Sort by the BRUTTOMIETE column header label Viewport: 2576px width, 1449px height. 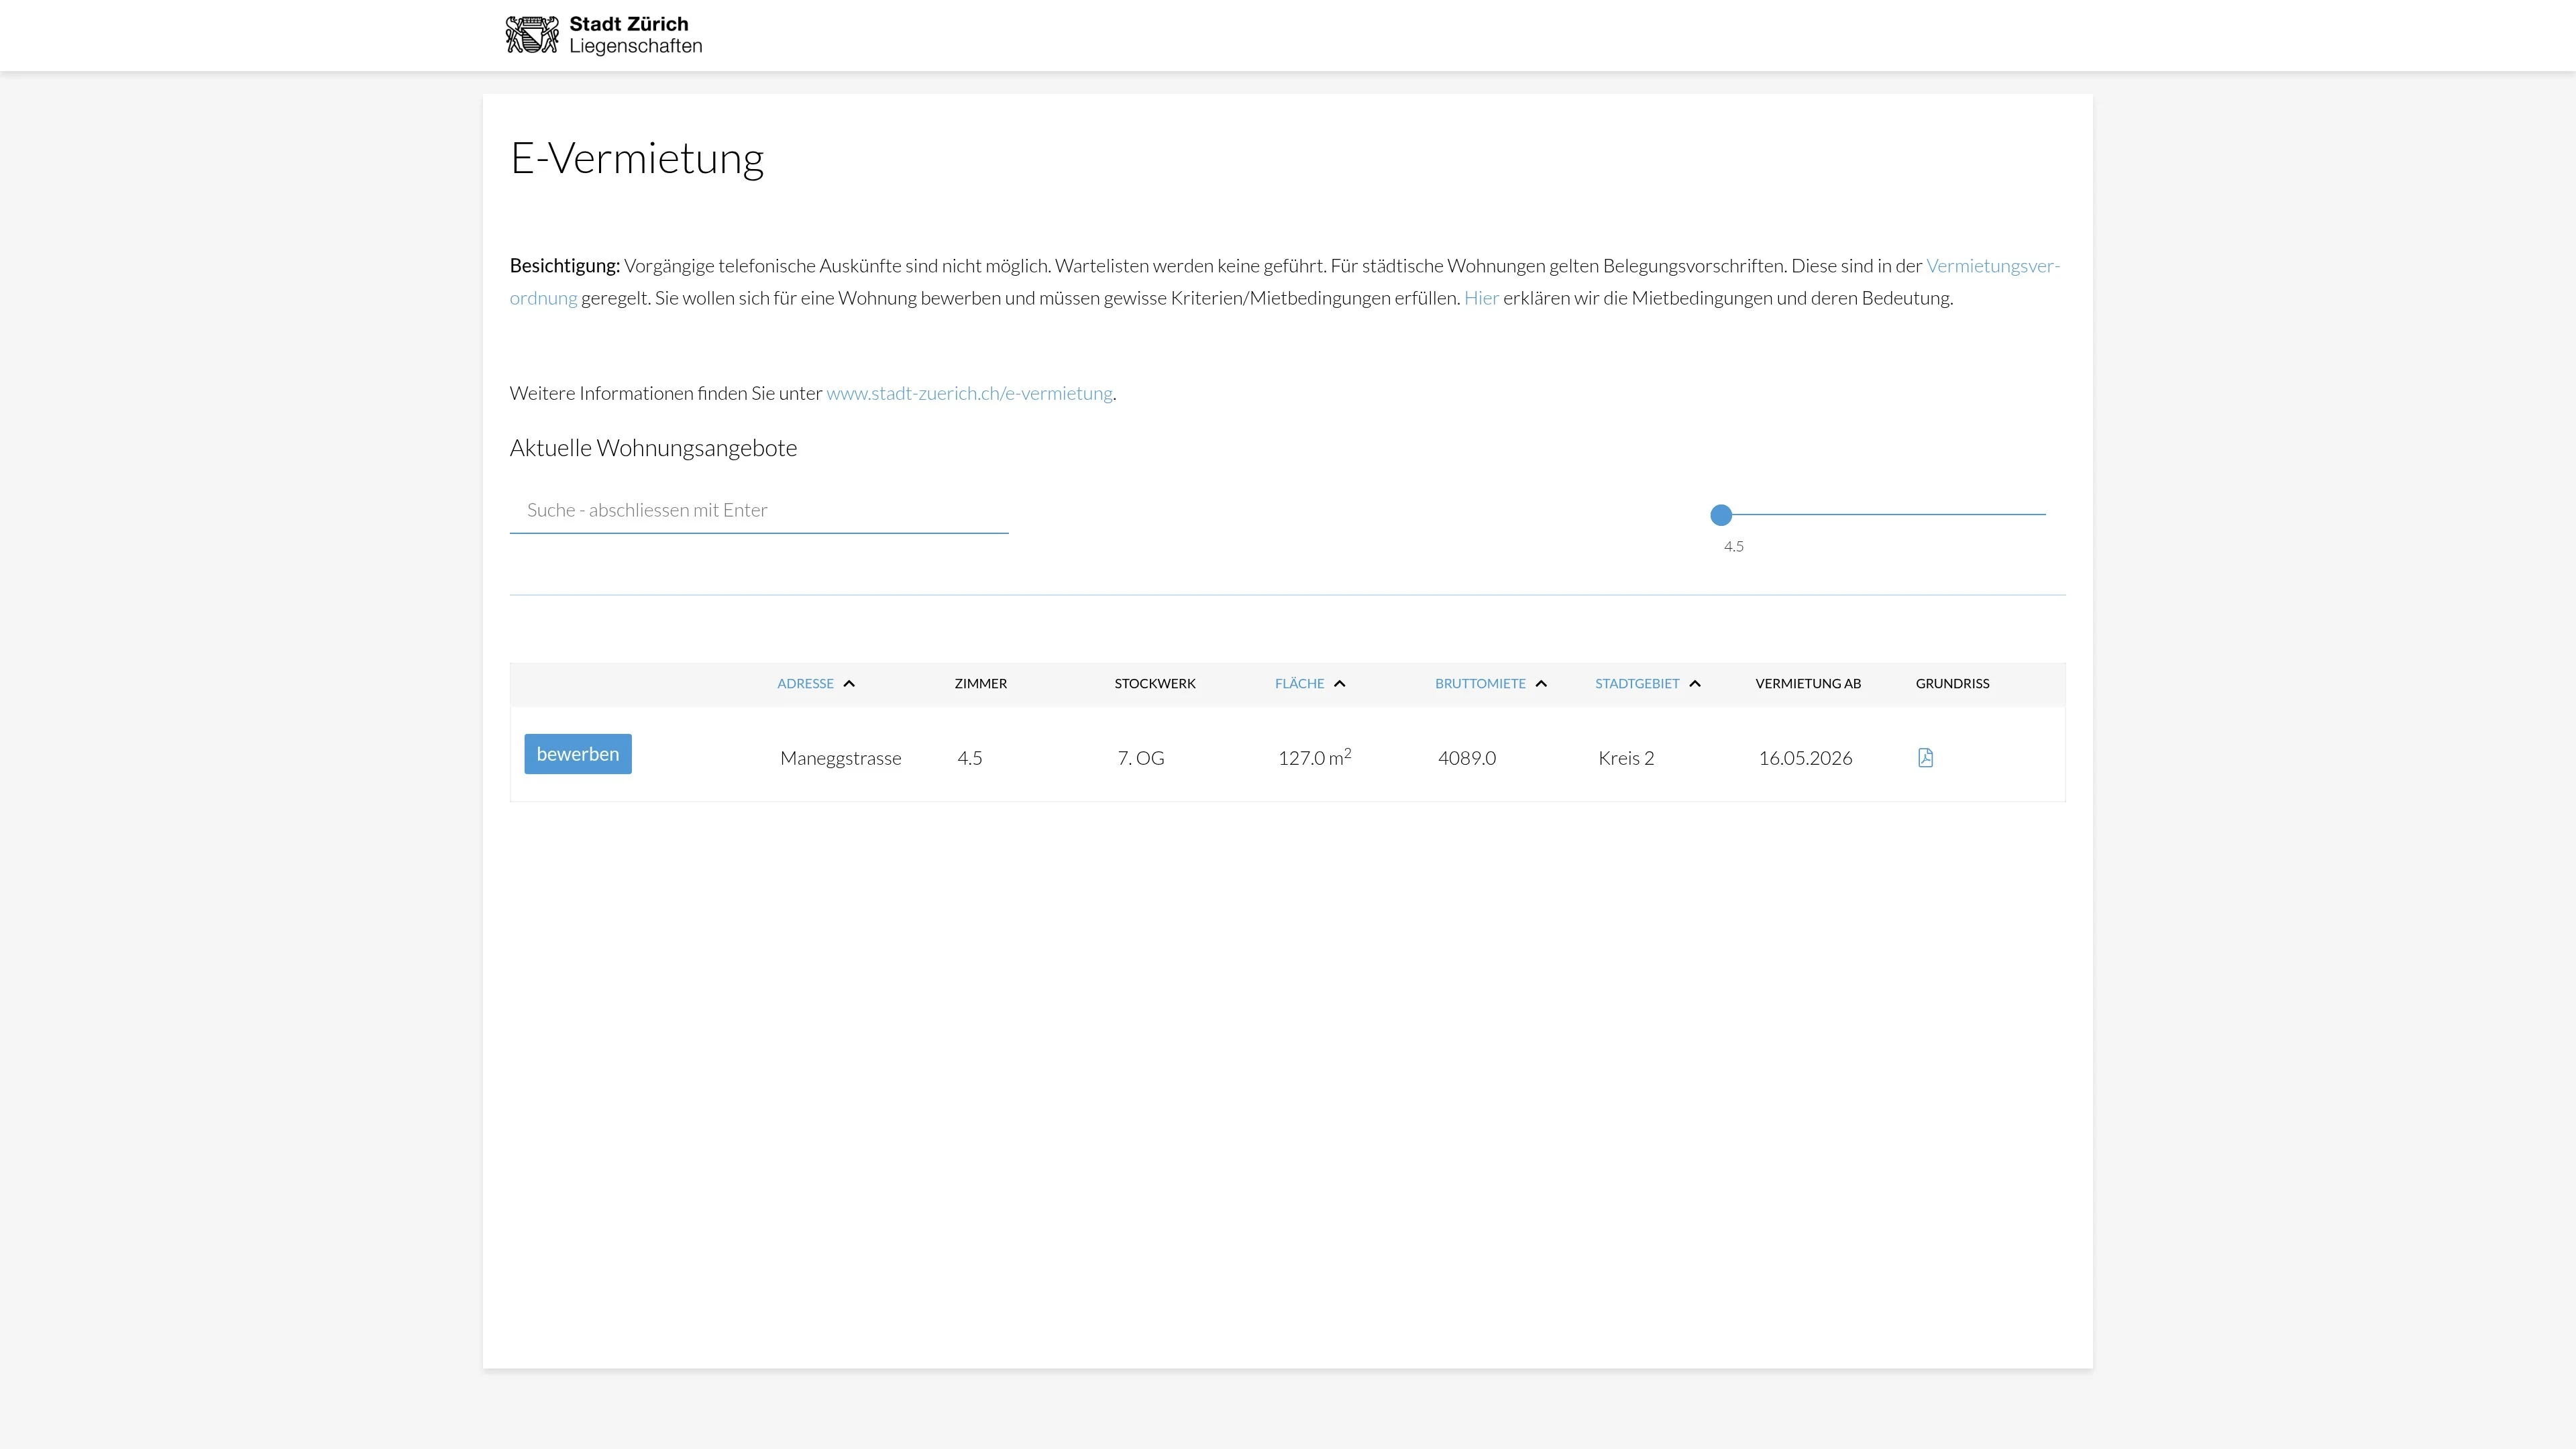click(1480, 684)
